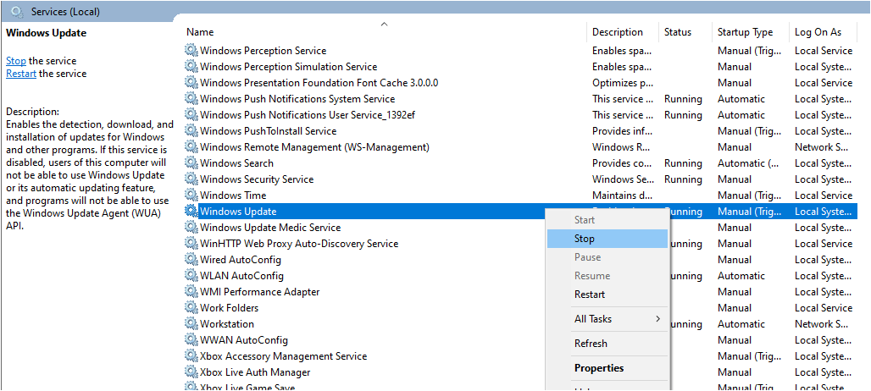The width and height of the screenshot is (871, 391).
Task: Click the Services (Local) magnifier gear icon in header
Action: click(x=17, y=11)
